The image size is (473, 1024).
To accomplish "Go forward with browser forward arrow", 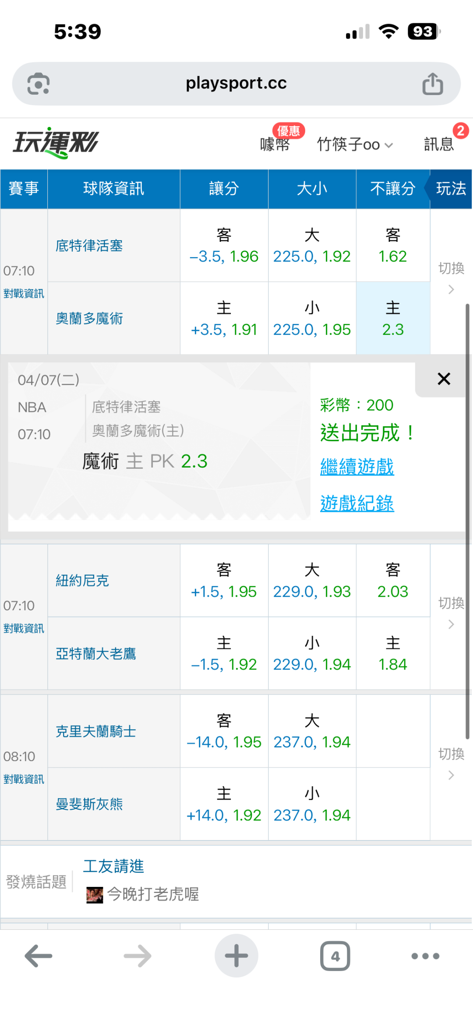I will coord(138,956).
